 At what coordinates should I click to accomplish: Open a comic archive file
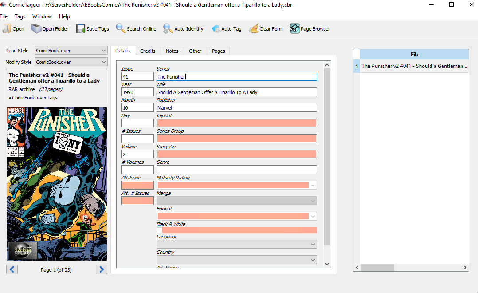tap(13, 28)
